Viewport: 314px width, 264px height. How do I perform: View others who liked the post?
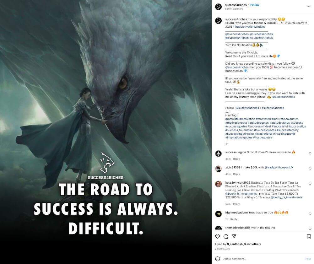click(x=257, y=244)
